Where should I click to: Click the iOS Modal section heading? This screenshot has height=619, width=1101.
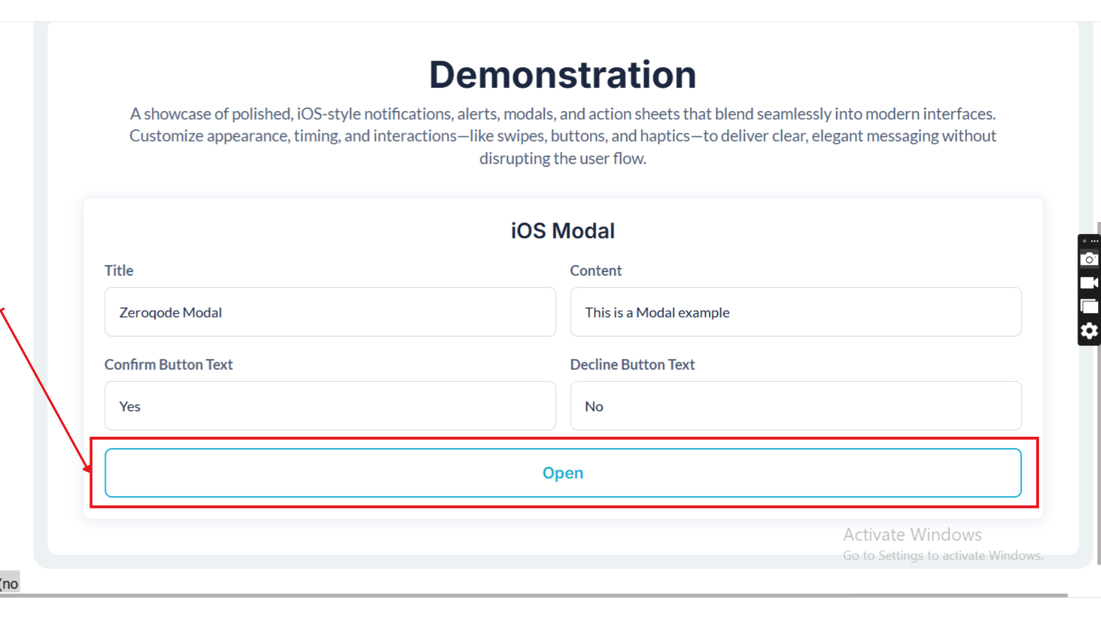[563, 230]
